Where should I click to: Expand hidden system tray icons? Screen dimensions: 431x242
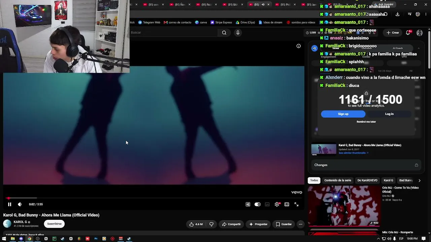pyautogui.click(x=378, y=239)
